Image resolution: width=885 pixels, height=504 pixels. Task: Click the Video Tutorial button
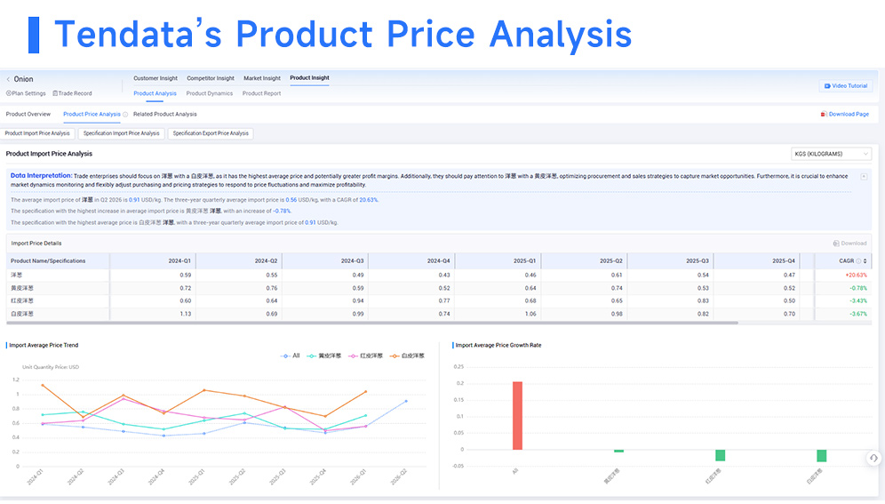coord(846,86)
